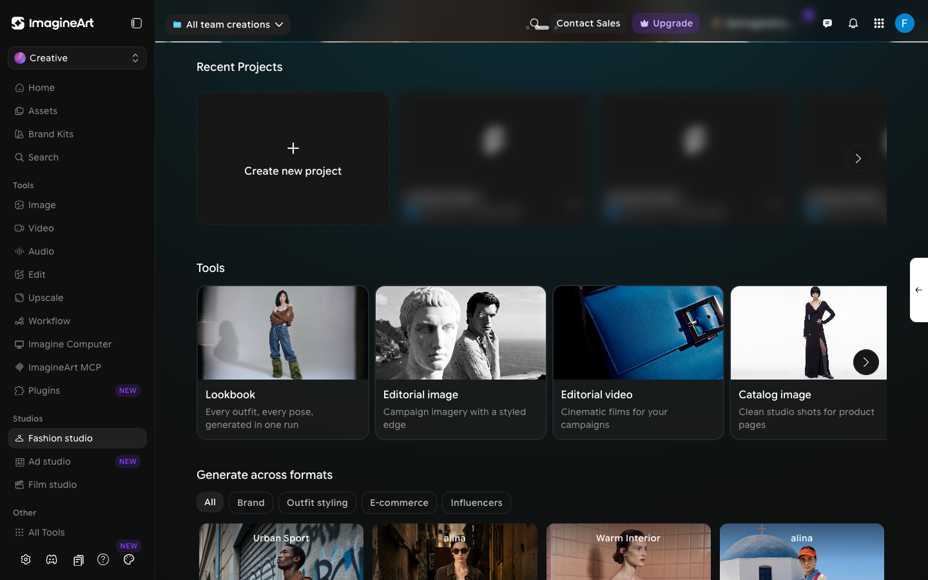Viewport: 928px width, 580px height.
Task: Open the Creative workspace switcher dropdown
Action: click(77, 58)
